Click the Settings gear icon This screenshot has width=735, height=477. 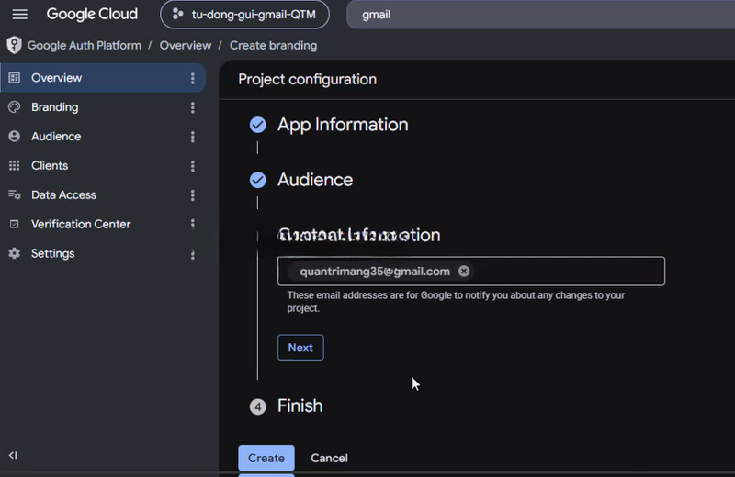pos(15,253)
